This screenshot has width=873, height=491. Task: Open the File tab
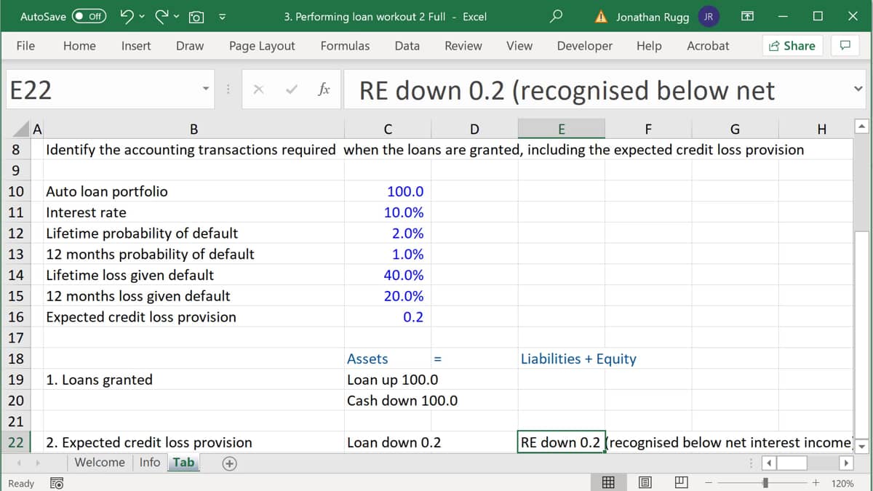[x=25, y=45]
